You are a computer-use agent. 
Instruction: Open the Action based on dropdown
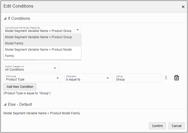[55, 68]
